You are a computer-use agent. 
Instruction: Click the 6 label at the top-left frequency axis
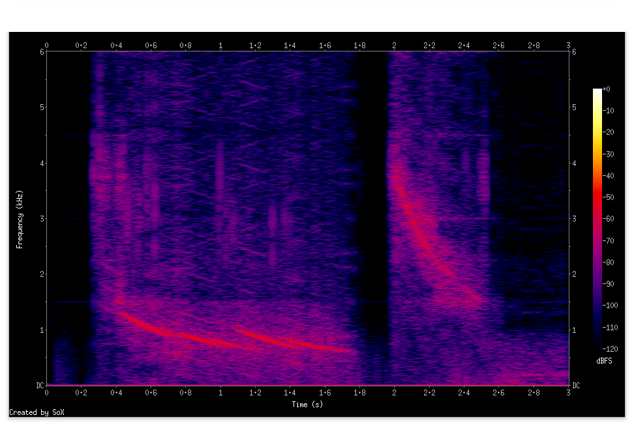coord(40,51)
